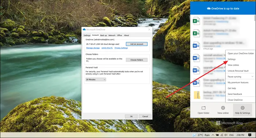Choose Close OneDrive

[241, 100]
